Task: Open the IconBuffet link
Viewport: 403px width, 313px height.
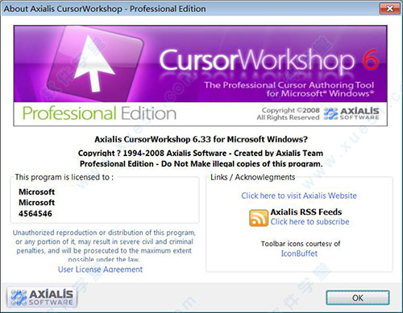Action: 299,253
